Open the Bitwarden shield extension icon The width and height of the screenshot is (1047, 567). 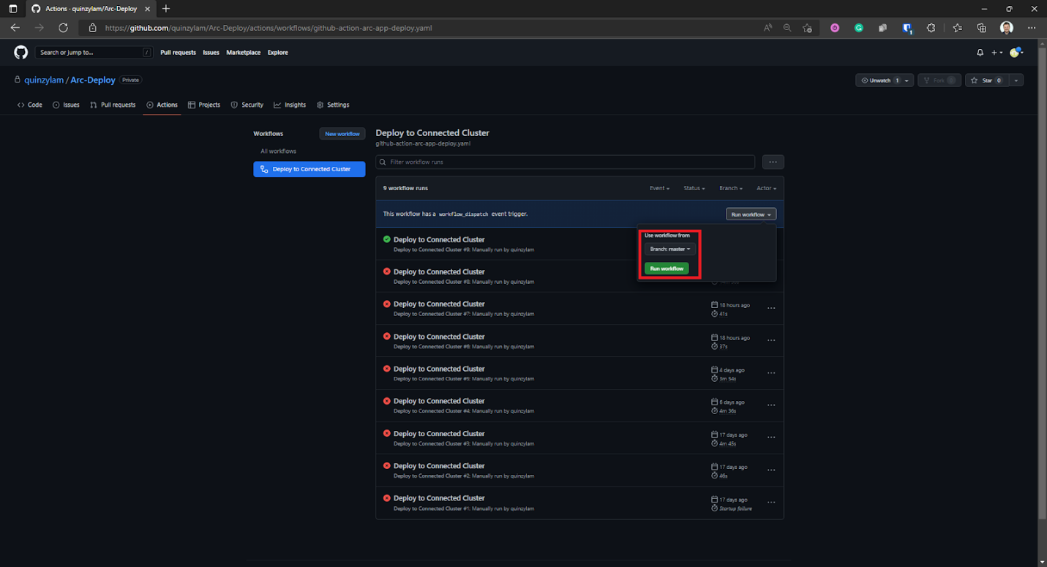[x=907, y=28]
